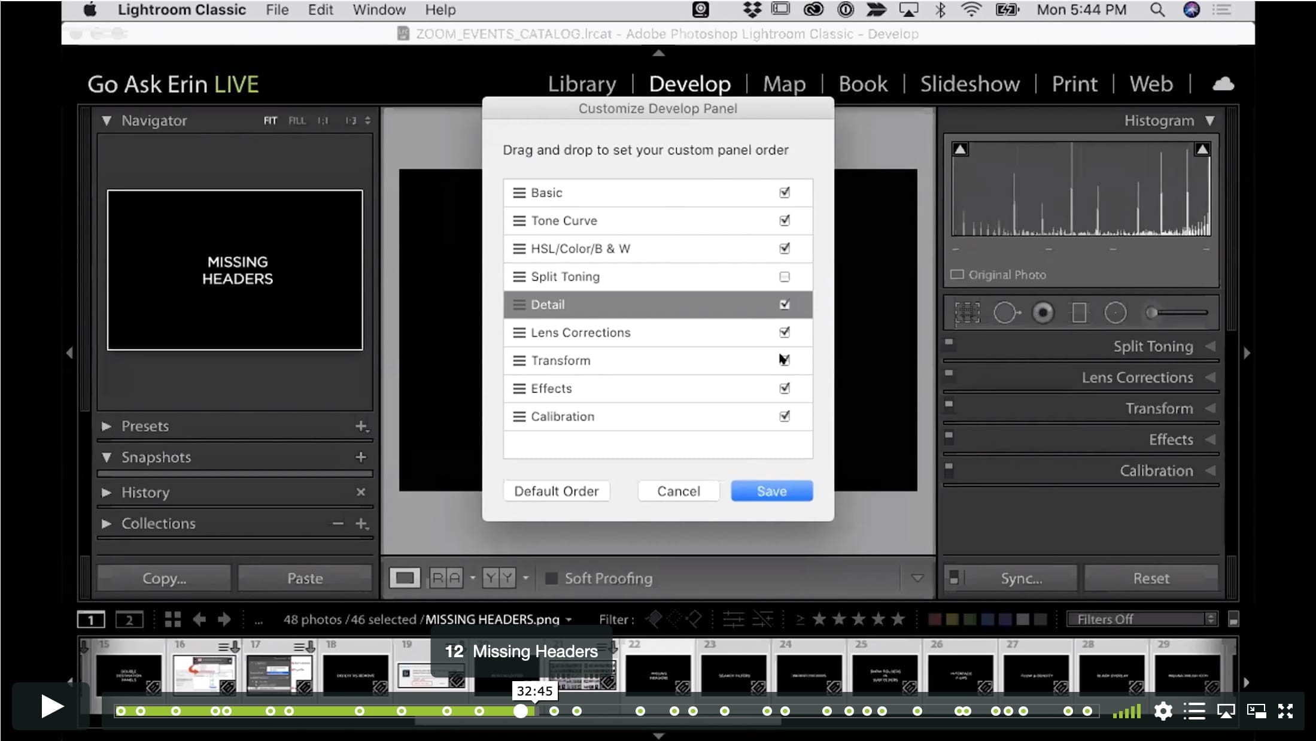
Task: Click the Default Order button
Action: pyautogui.click(x=556, y=491)
